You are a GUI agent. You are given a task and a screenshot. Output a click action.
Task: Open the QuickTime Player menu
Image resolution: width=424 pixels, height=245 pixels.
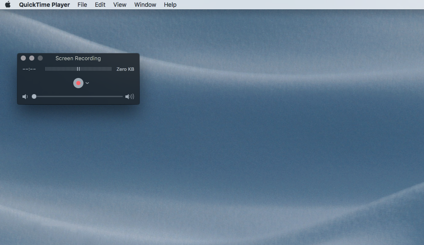pos(44,5)
